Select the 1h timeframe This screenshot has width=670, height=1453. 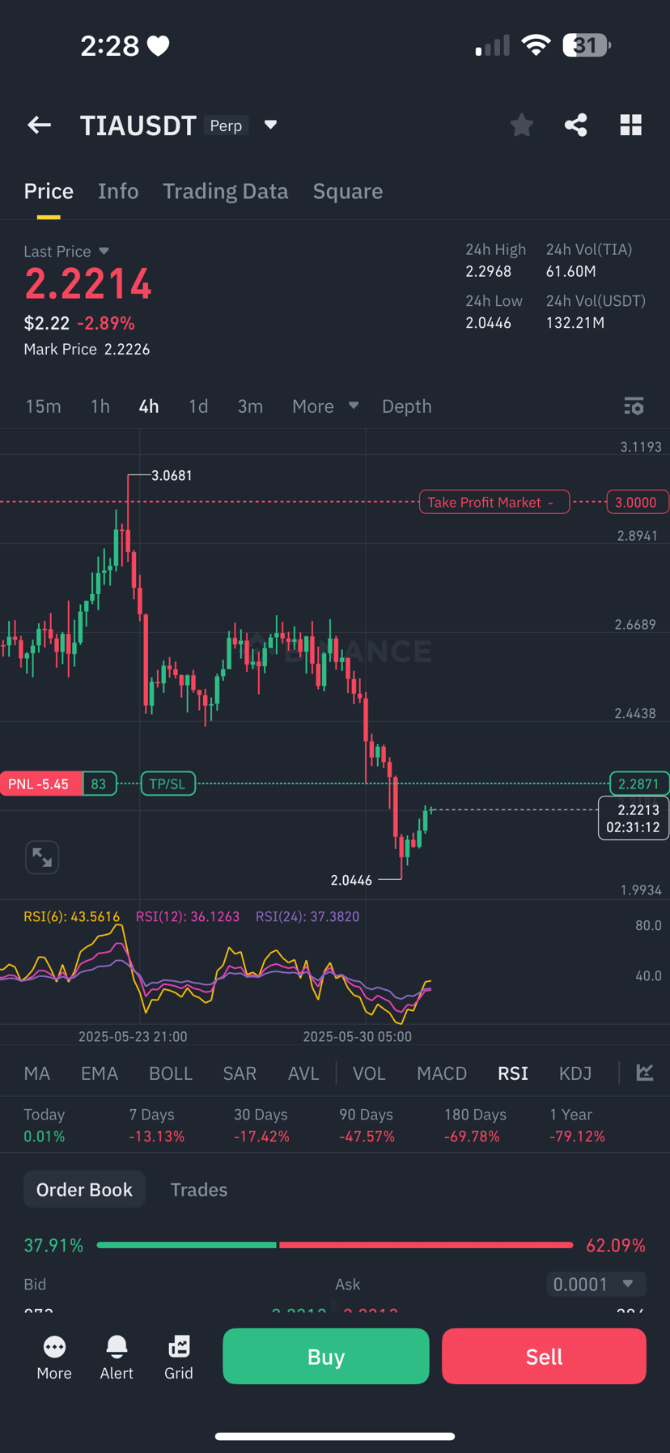point(100,406)
